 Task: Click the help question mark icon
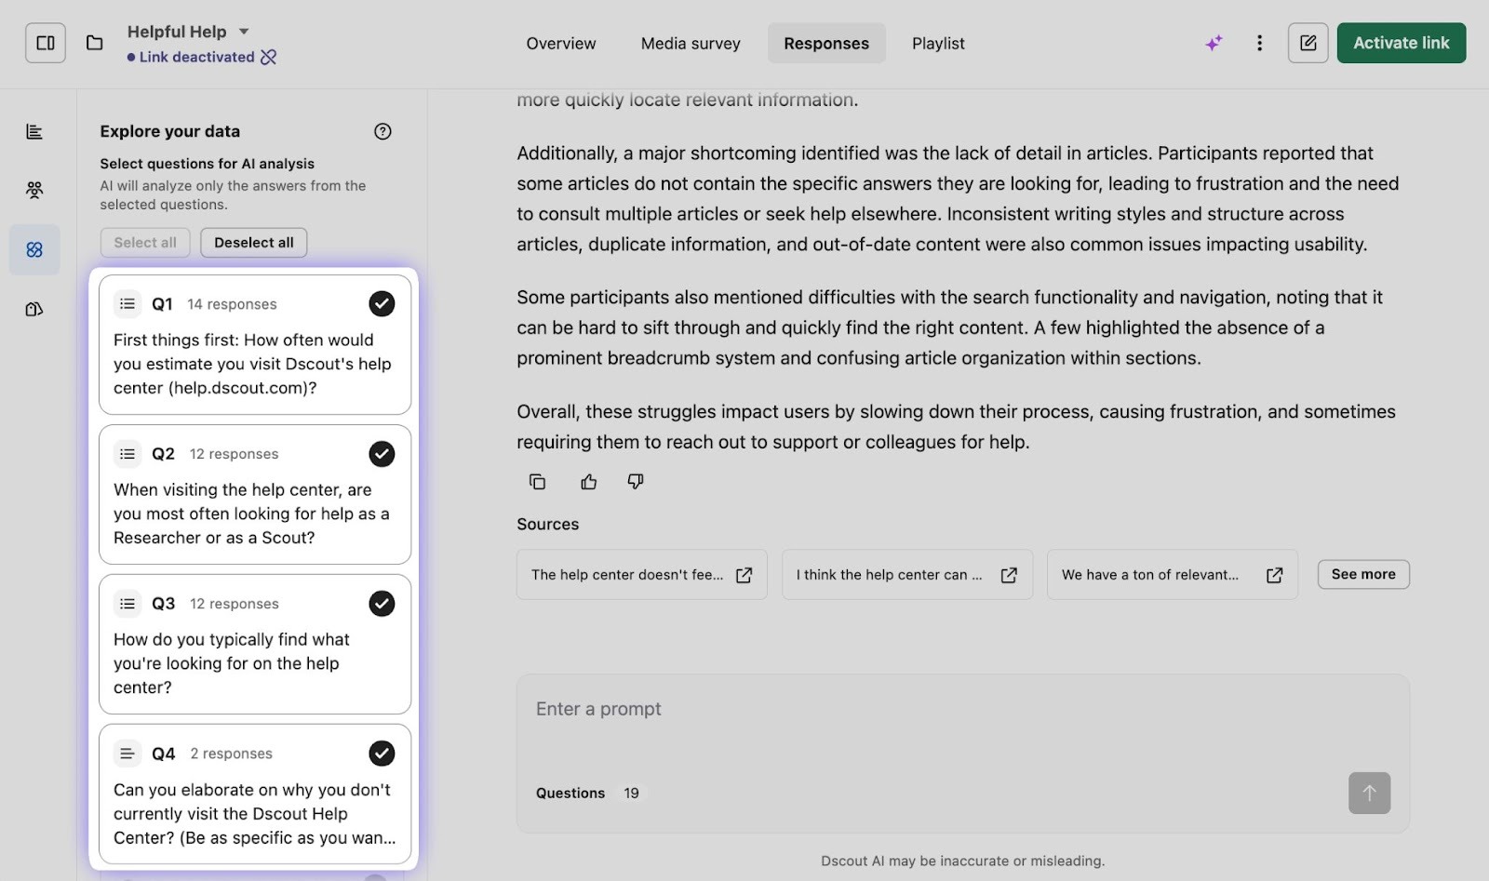(382, 131)
